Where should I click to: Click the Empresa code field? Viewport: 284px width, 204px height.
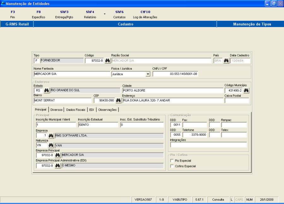pyautogui.click(x=42, y=135)
